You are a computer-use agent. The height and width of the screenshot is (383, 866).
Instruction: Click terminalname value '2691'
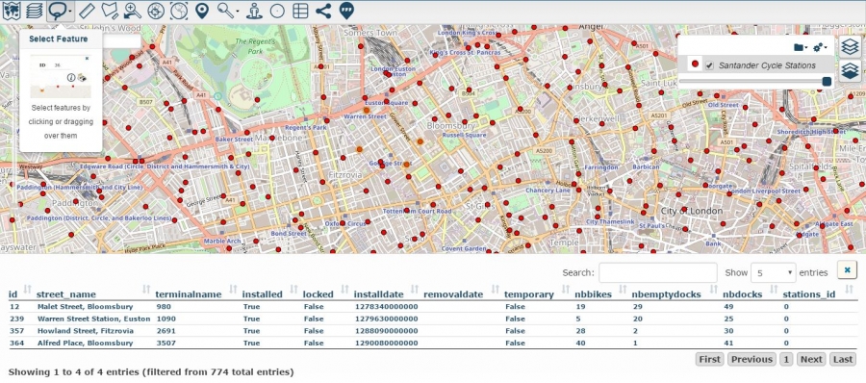pyautogui.click(x=166, y=331)
